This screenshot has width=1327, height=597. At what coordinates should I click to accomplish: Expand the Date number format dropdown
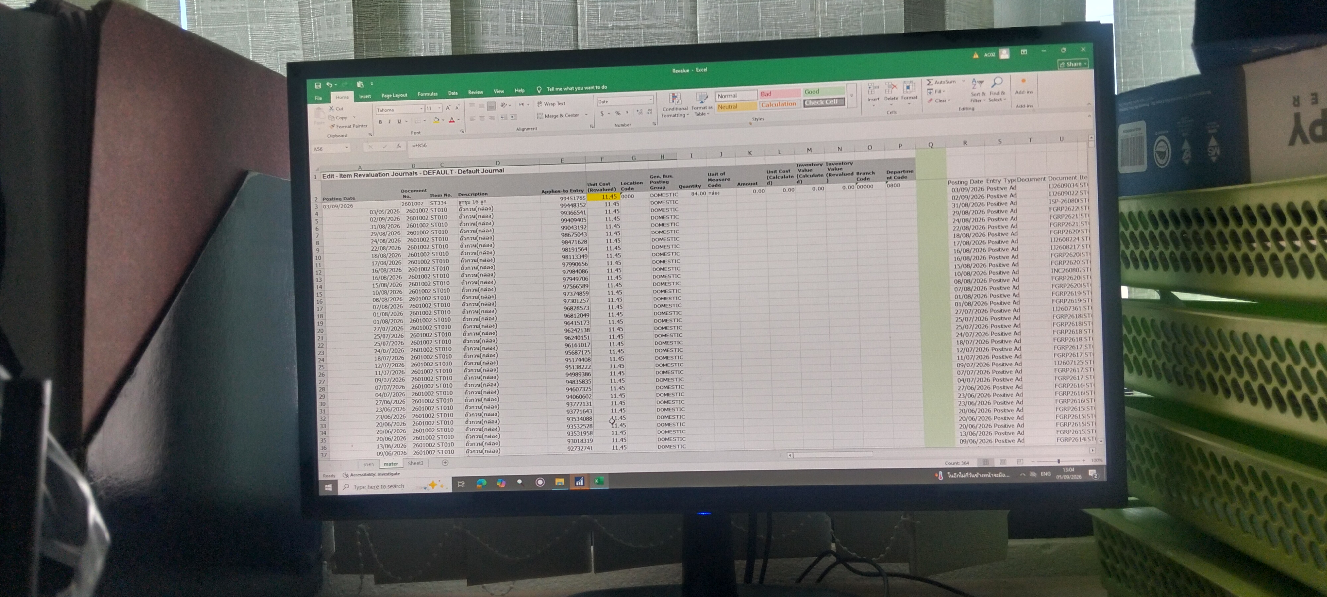(650, 100)
